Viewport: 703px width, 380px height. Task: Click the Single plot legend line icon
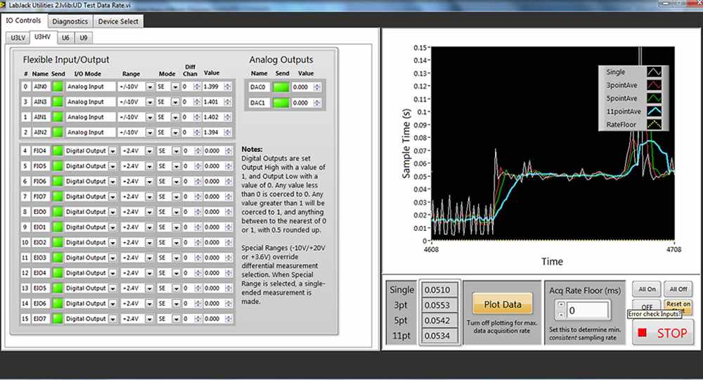[x=654, y=72]
